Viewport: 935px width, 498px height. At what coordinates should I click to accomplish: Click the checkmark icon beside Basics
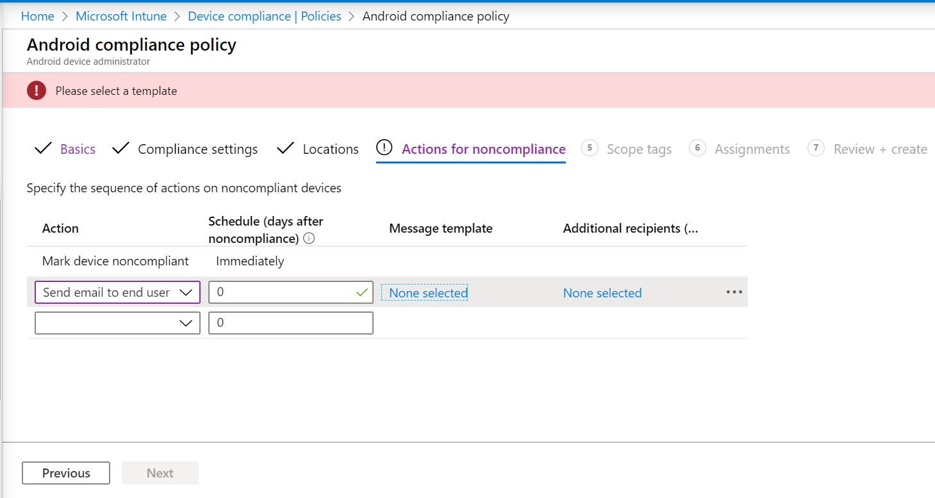(x=43, y=148)
